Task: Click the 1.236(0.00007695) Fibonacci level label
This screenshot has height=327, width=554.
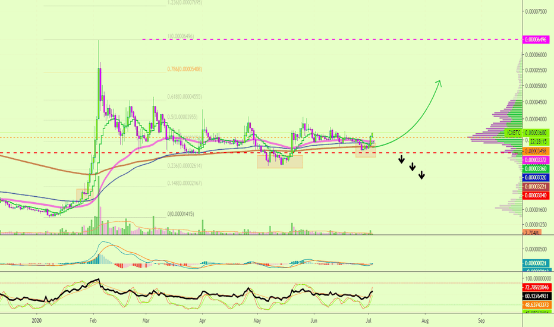Action: [x=185, y=3]
